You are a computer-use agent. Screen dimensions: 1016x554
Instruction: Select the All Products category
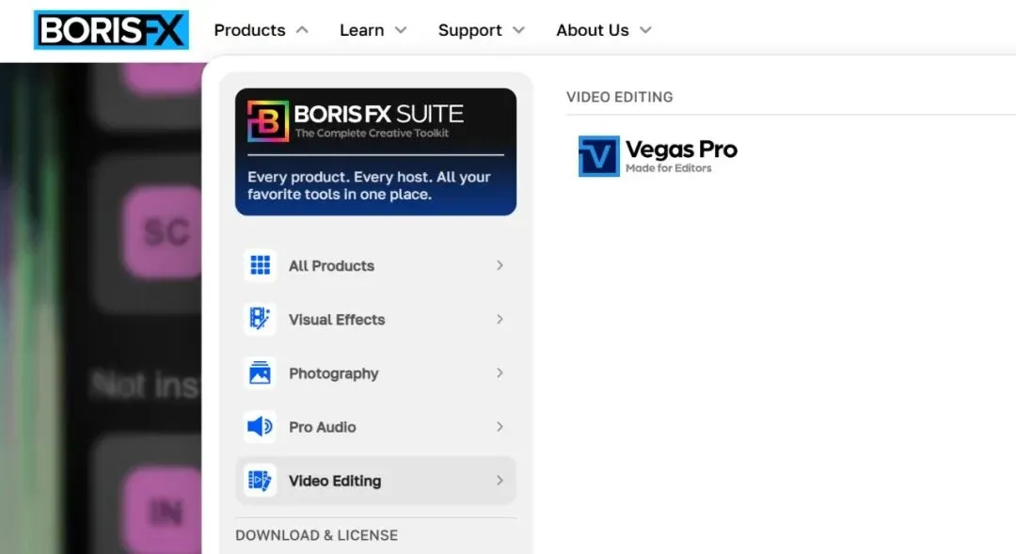375,265
